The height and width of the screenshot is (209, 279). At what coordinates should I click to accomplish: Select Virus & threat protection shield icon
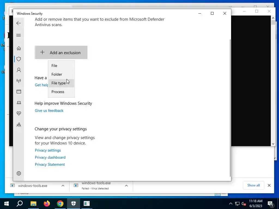pyautogui.click(x=19, y=59)
